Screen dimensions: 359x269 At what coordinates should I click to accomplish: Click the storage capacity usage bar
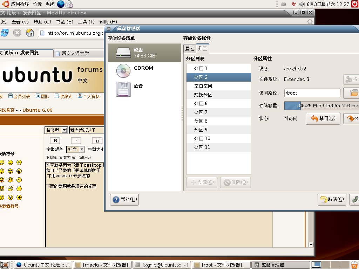pos(321,105)
